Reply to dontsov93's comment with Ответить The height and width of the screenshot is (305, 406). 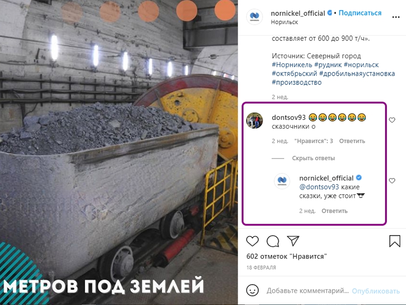[352, 141]
